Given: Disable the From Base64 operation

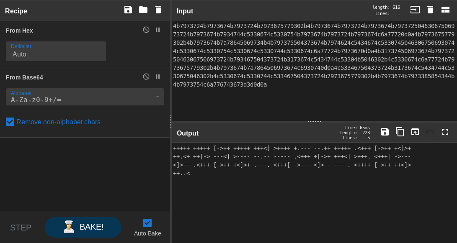Looking at the screenshot, I should [x=146, y=77].
